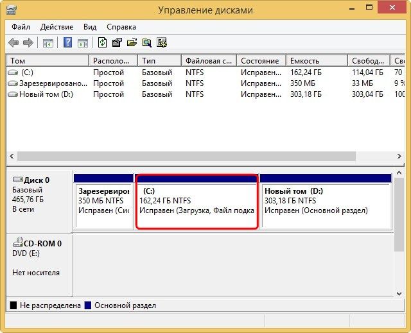Sort by the Том column header
The width and height of the screenshot is (411, 333).
[x=48, y=61]
